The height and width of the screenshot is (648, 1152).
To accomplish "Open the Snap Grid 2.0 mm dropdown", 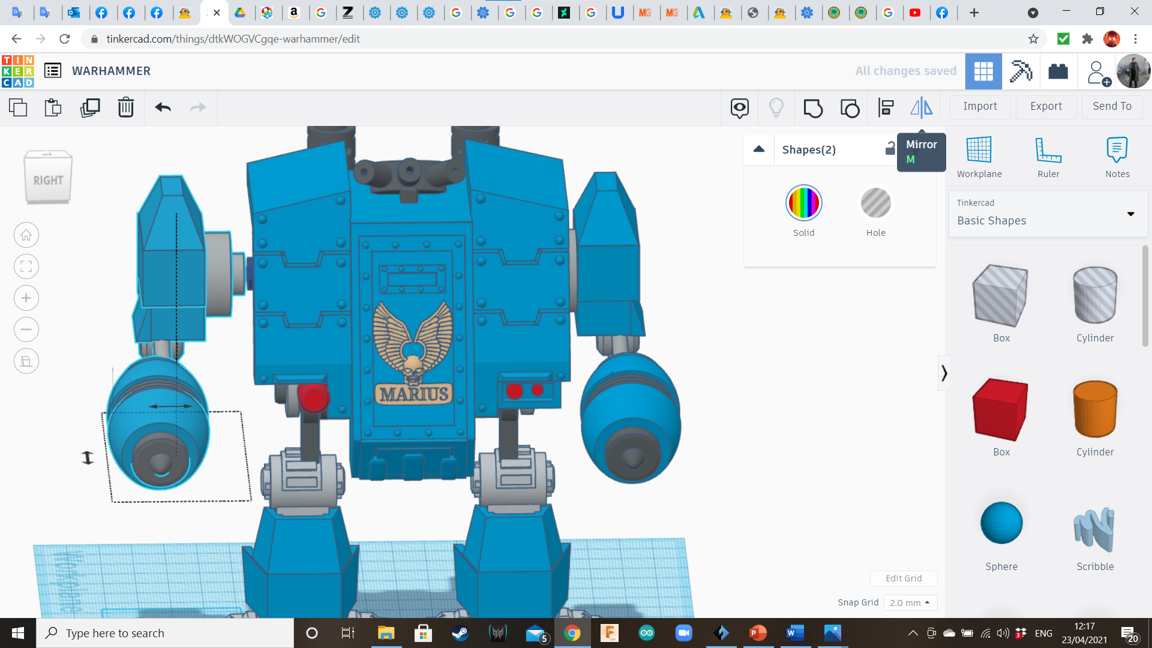I will [x=910, y=602].
